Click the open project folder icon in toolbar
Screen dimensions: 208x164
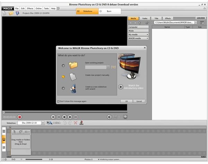[11, 13]
